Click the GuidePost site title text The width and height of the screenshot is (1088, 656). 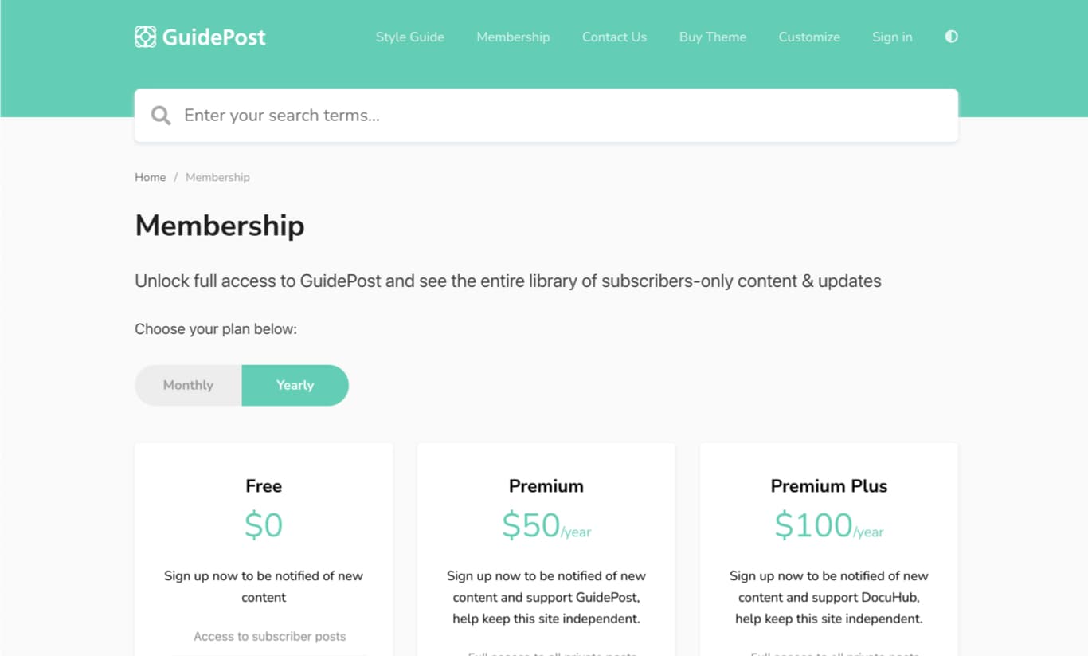click(214, 37)
